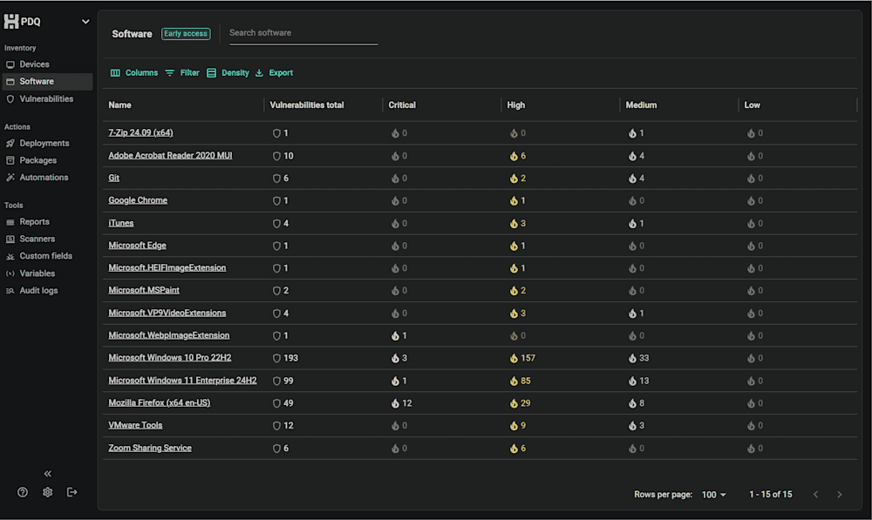
Task: Click the Variables sidebar icon
Action: coord(10,274)
